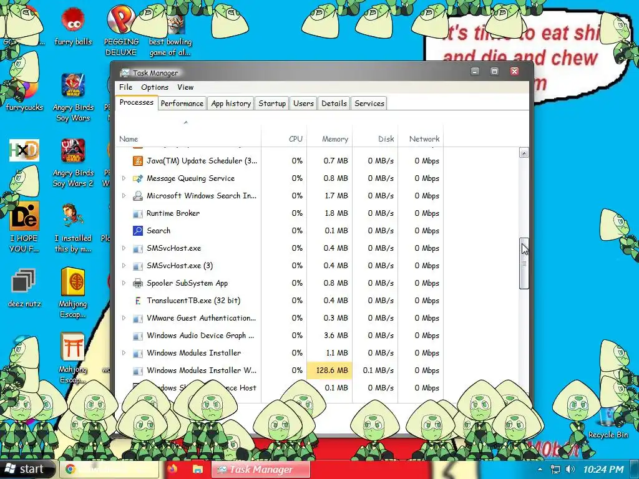This screenshot has height=479, width=639.
Task: Expand the Microsoft Windows Search Indexer row
Action: click(x=124, y=196)
